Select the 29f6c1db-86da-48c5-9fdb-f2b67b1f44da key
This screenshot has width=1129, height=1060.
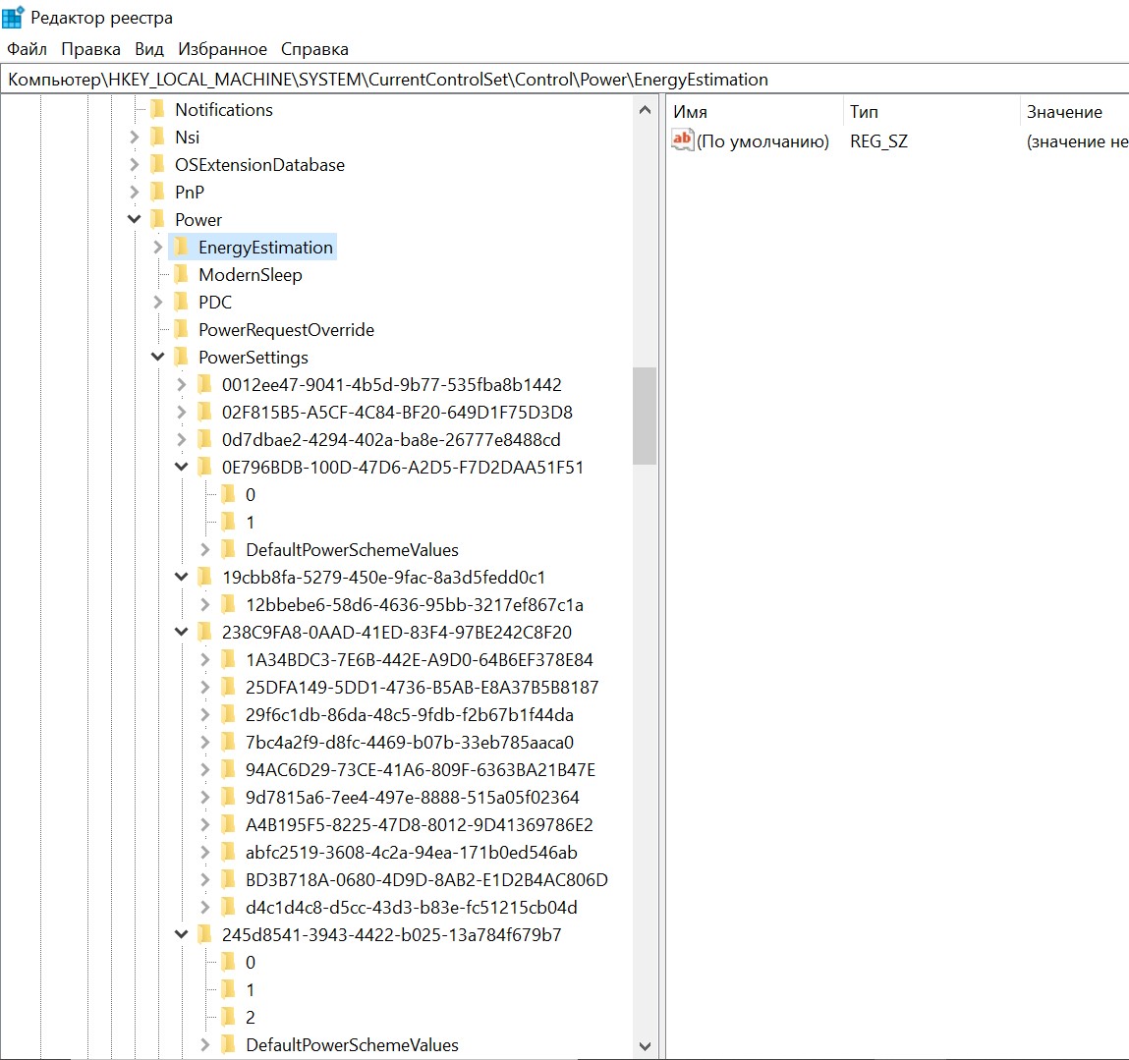click(x=409, y=714)
